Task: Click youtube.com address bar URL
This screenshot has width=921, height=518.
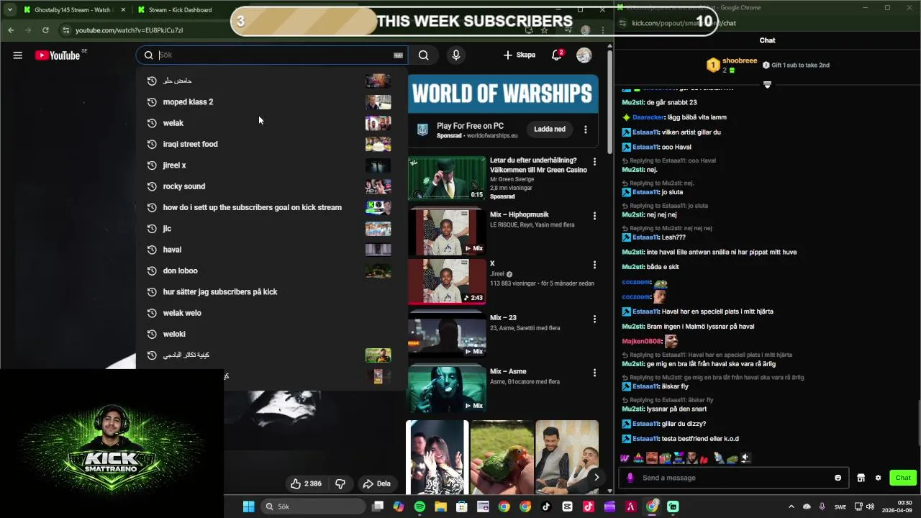Action: click(130, 30)
